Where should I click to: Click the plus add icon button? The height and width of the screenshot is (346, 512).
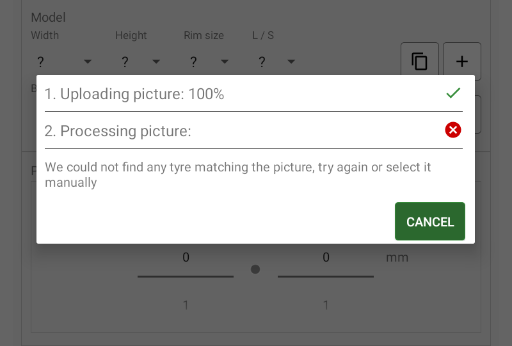[461, 61]
